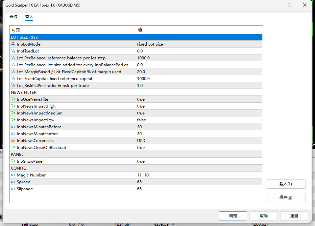Click the 确定 button

coord(233,216)
